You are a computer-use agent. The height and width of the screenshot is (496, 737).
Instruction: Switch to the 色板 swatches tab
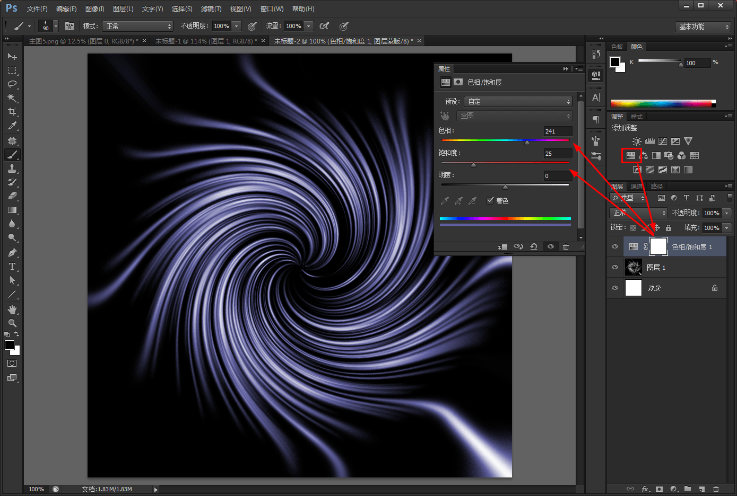click(x=617, y=47)
